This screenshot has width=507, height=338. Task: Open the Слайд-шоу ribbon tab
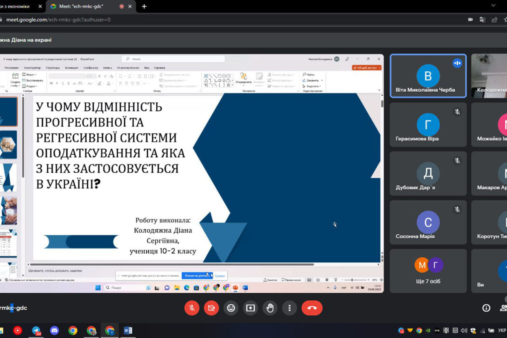pyautogui.click(x=91, y=68)
